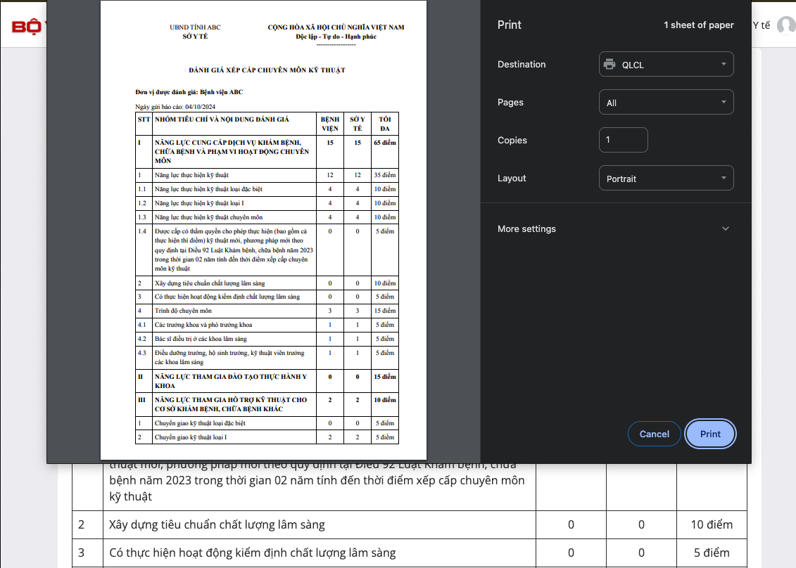The width and height of the screenshot is (796, 568).
Task: Click the print preview page title heading
Action: (267, 70)
